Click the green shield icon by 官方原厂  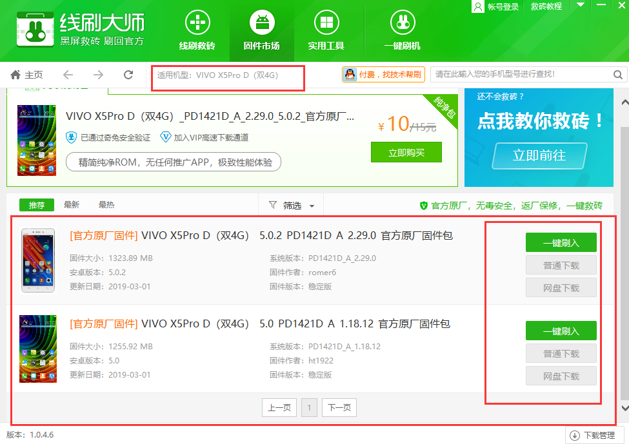click(423, 206)
